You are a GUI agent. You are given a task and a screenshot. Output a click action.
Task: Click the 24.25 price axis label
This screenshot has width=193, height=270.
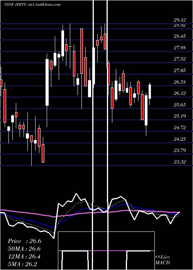[x=180, y=139]
